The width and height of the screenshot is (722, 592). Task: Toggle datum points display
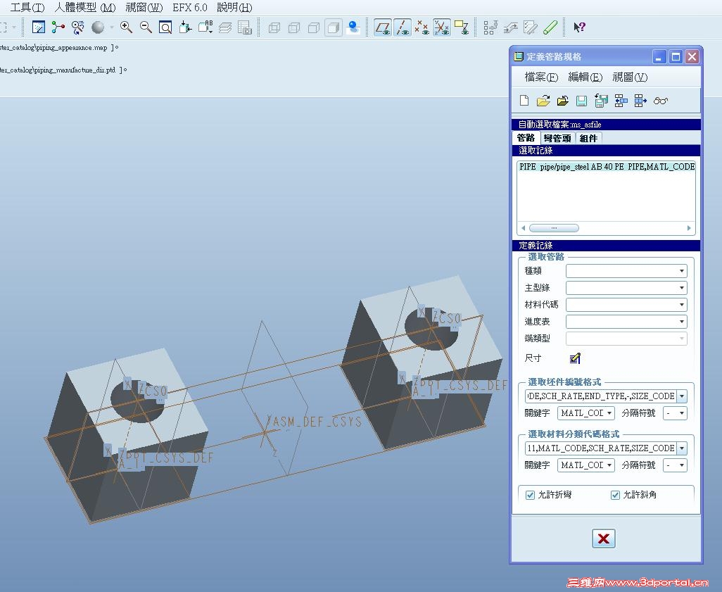pyautogui.click(x=422, y=27)
